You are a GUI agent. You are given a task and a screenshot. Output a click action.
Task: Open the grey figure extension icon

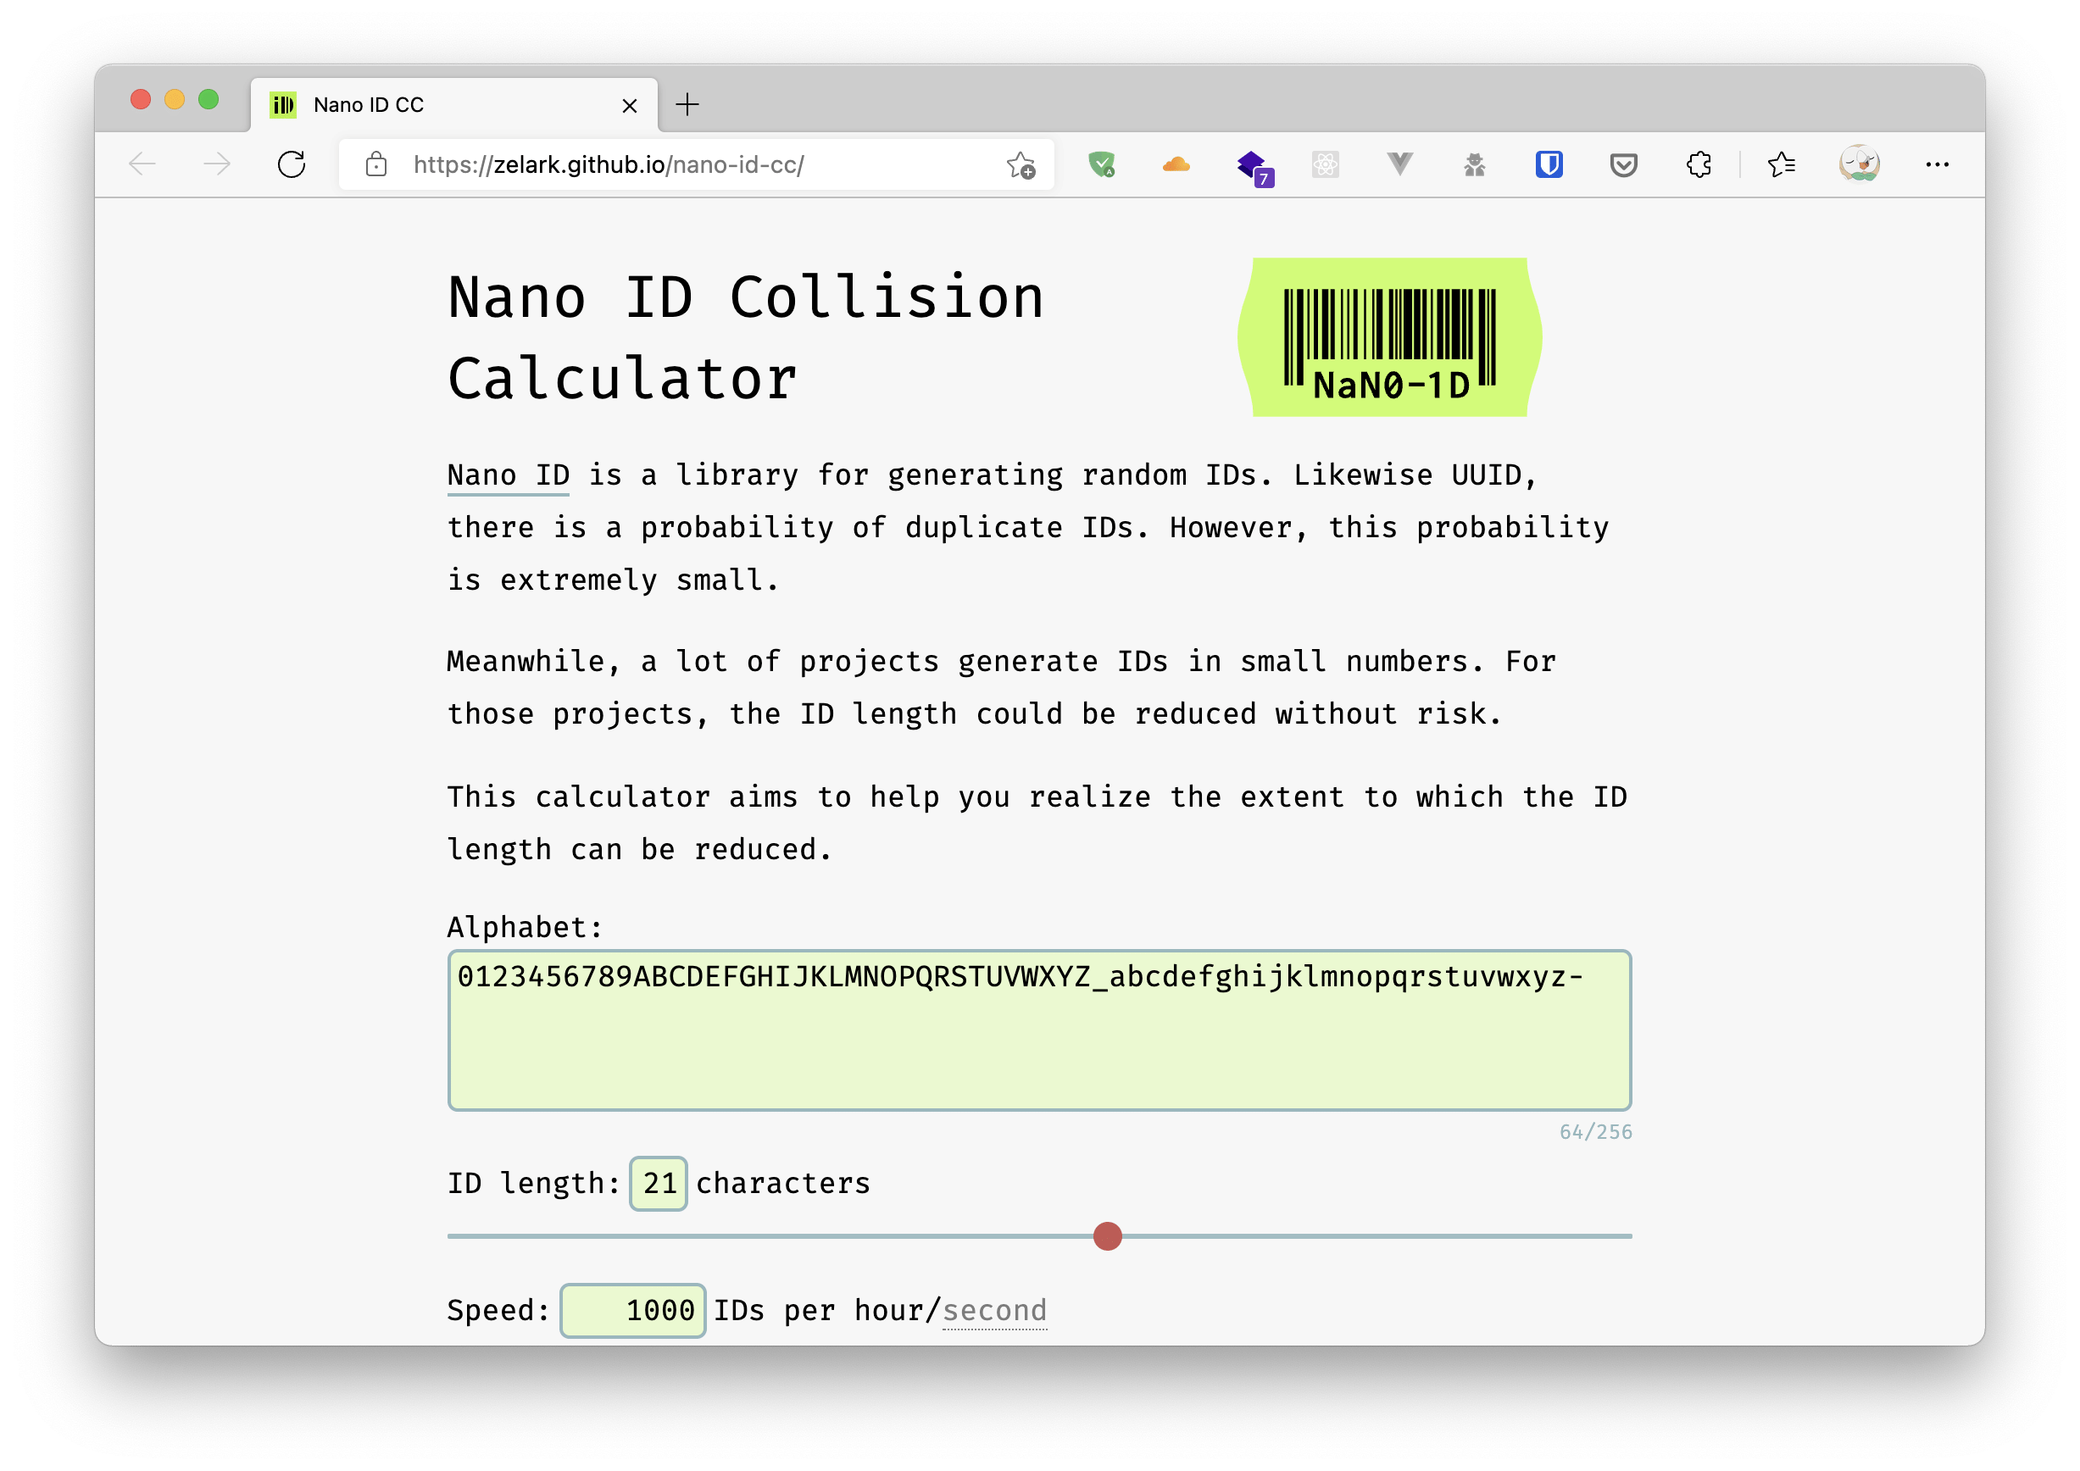pos(1474,164)
